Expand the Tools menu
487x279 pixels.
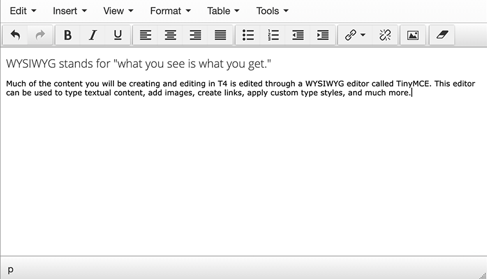tap(272, 11)
